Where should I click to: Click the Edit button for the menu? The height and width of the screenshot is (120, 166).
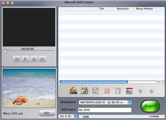click(x=47, y=113)
